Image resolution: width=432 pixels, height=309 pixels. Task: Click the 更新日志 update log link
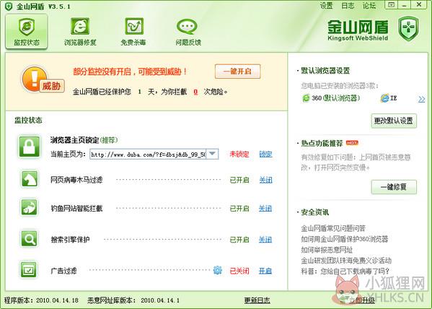[257, 300]
